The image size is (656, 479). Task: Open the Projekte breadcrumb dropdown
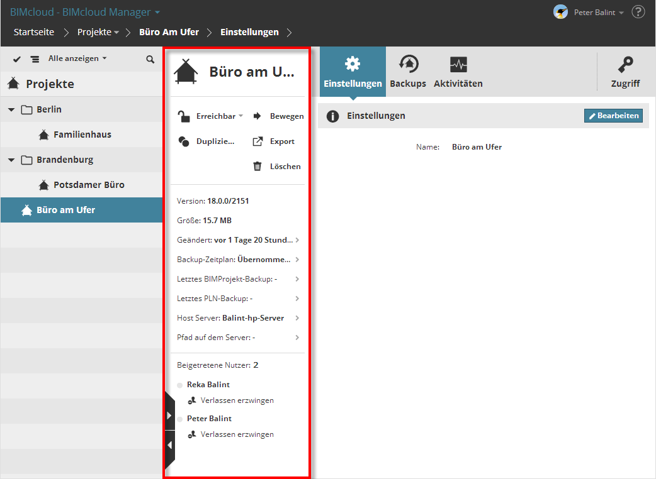[x=98, y=32]
